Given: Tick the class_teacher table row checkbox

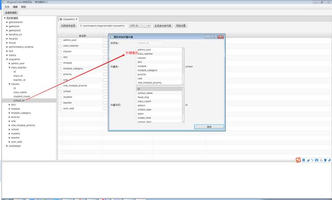Looking at the screenshot, I should [60, 46].
